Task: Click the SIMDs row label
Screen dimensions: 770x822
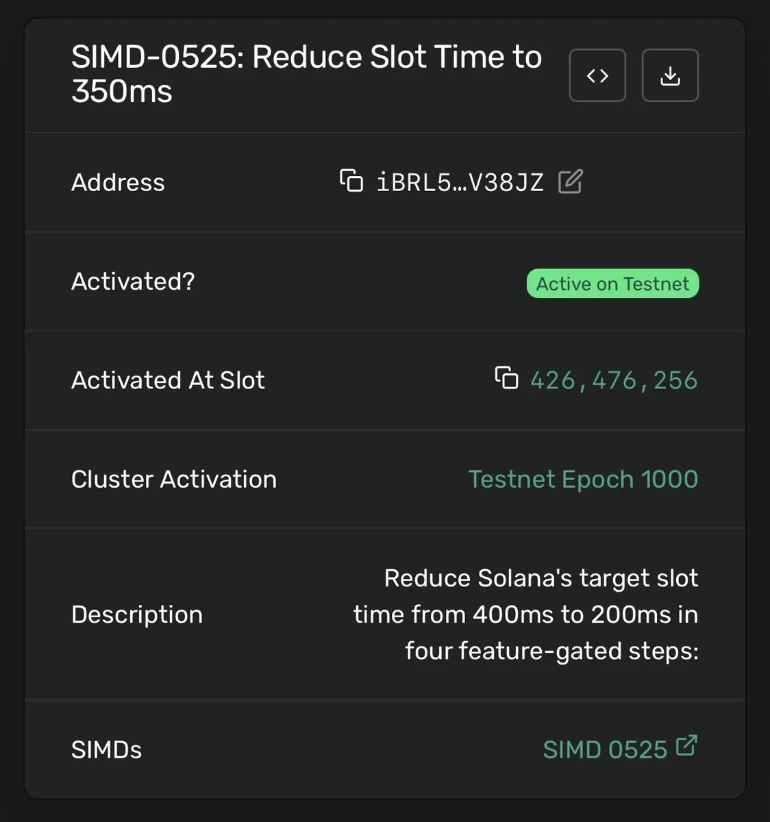Action: [106, 749]
